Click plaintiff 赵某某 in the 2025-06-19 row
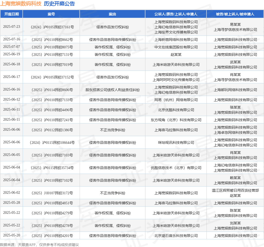 coord(176,55)
